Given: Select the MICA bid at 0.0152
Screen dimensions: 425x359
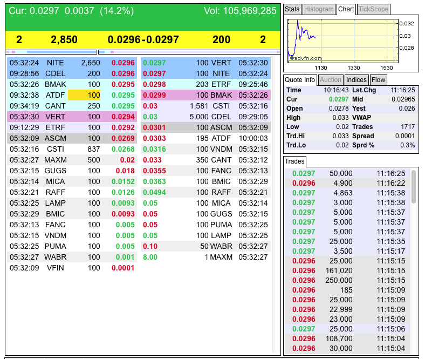Looking at the screenshot, I should [72, 181].
